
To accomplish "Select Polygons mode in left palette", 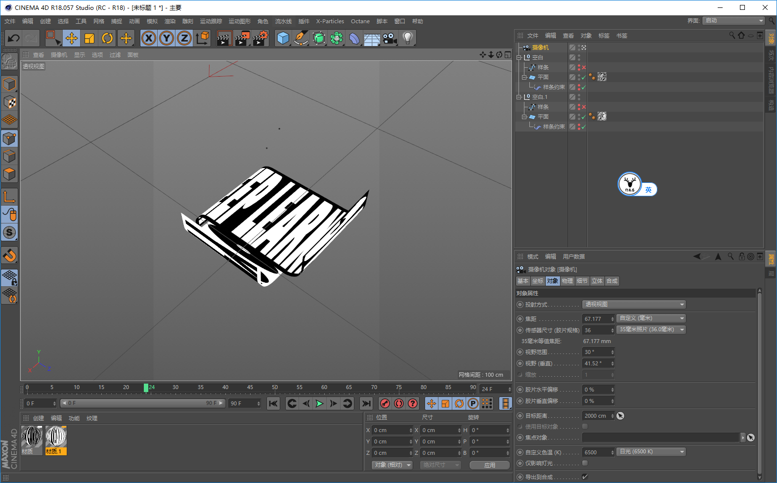I will (9, 174).
